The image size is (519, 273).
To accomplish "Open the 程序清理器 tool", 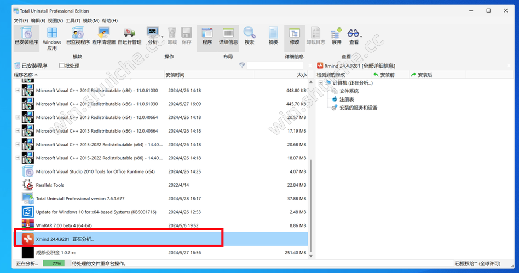I will [103, 37].
